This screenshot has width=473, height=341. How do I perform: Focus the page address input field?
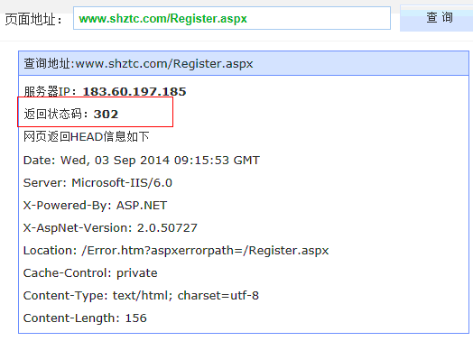[x=232, y=18]
